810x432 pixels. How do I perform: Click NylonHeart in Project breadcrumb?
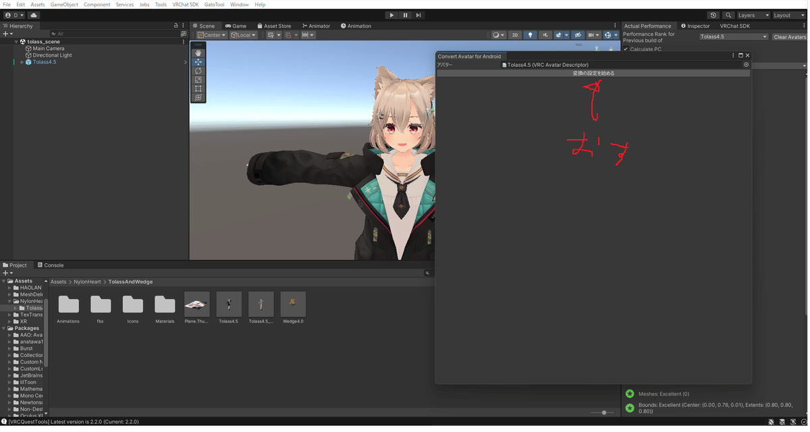pyautogui.click(x=87, y=281)
